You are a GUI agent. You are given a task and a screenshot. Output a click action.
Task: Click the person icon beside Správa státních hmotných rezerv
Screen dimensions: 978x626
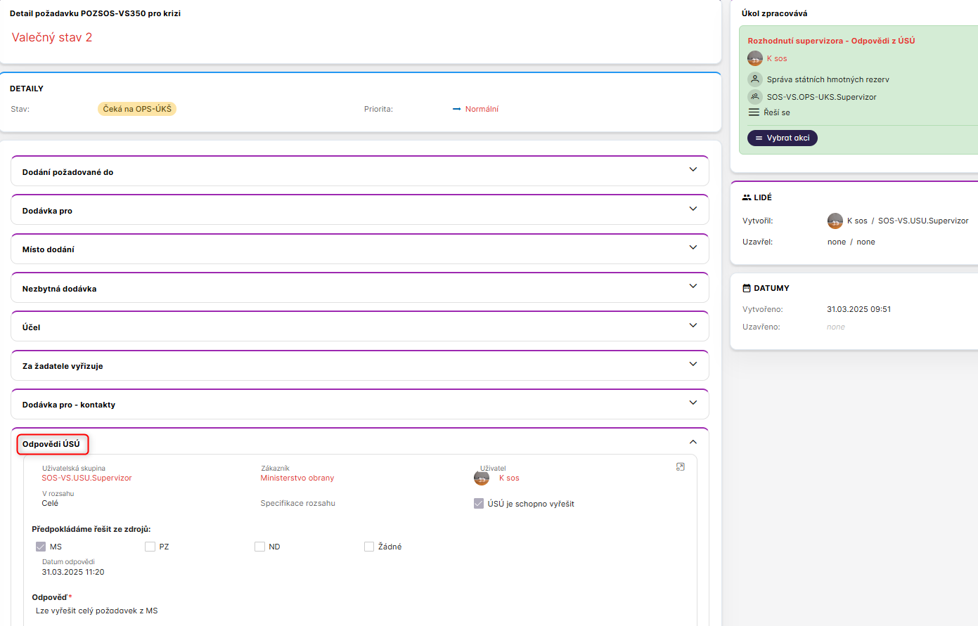[755, 79]
